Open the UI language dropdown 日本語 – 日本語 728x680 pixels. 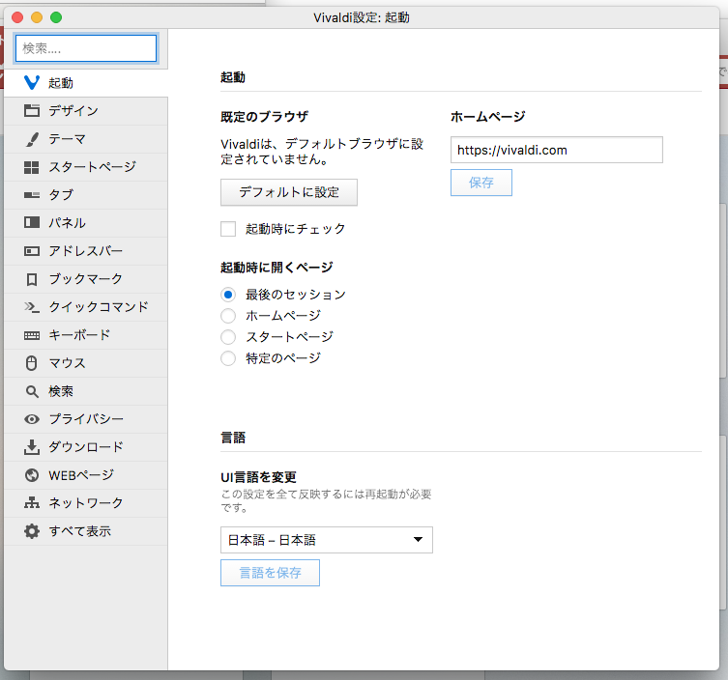click(x=327, y=540)
